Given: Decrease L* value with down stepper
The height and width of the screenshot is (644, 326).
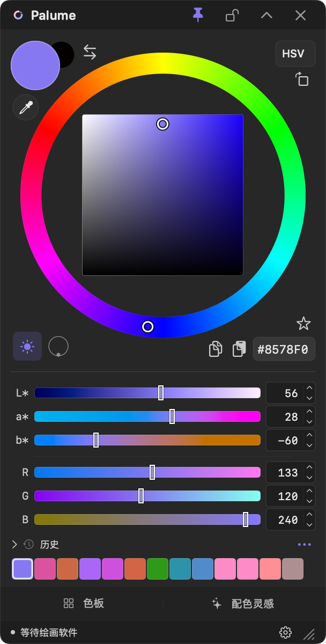Looking at the screenshot, I should pos(309,398).
